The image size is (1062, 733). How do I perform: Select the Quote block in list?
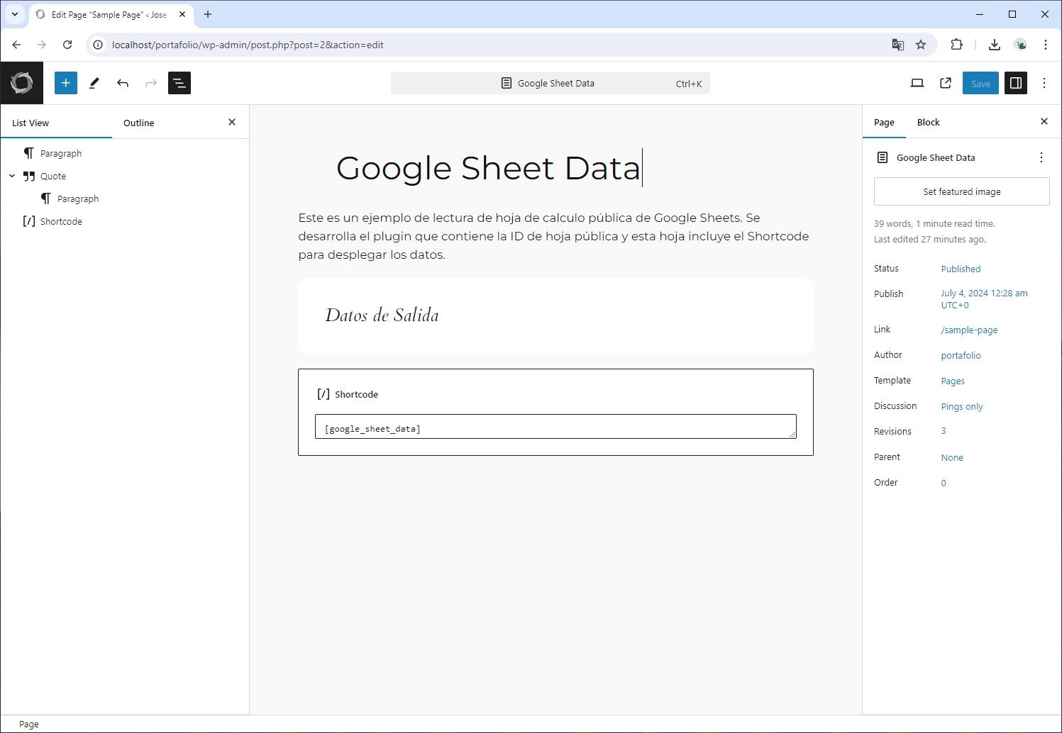click(x=53, y=176)
